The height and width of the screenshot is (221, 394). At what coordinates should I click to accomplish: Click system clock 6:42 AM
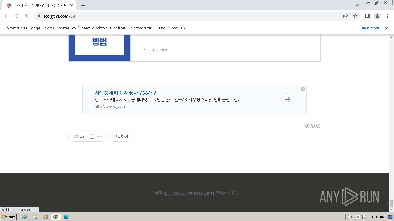click(378, 217)
